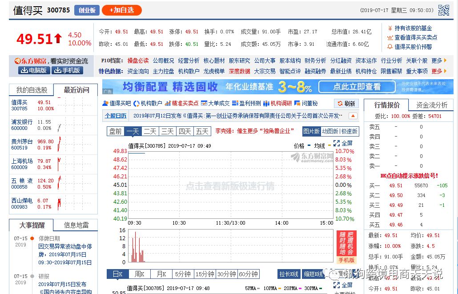Expand F10档案 更多 arrow
Viewport: 458px width, 294px height.
coord(439,60)
